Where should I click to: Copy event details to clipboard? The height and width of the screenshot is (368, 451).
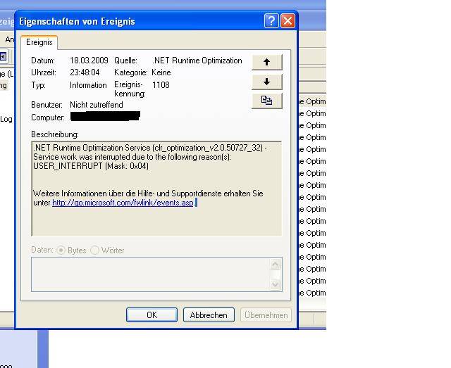coord(267,101)
